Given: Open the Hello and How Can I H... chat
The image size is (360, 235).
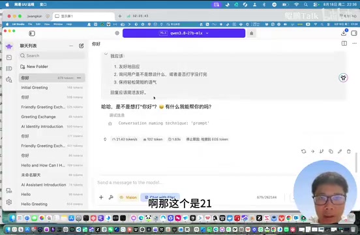Looking at the screenshot, I should click(52, 165).
